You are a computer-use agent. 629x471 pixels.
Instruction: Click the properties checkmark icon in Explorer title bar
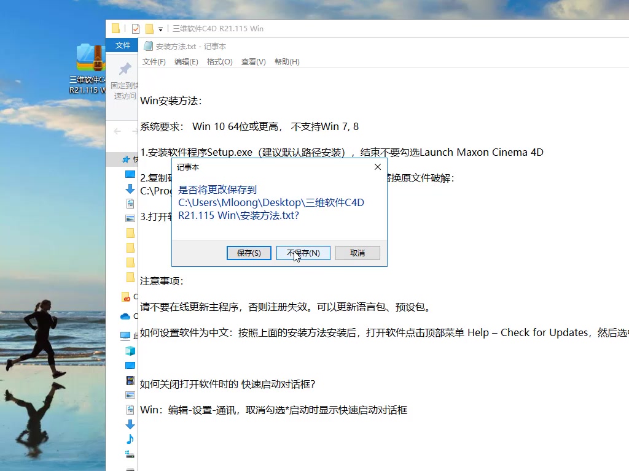(136, 29)
